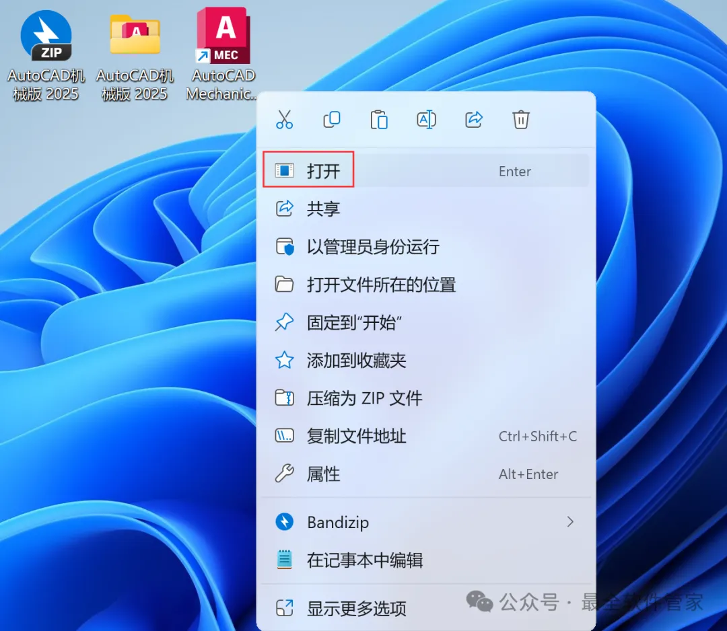
Task: Pin shortcut with 固定到"开始"
Action: 425,322
